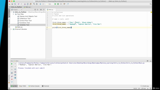Viewport: 160px width, 90px height.
Task: Jump down the stack trace arrow
Action: pos(15,66)
